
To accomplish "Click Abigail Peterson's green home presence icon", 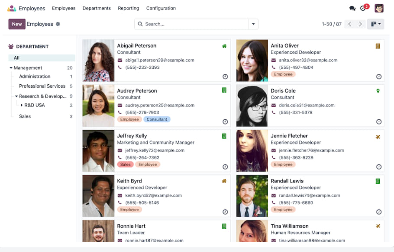I will 224,46.
